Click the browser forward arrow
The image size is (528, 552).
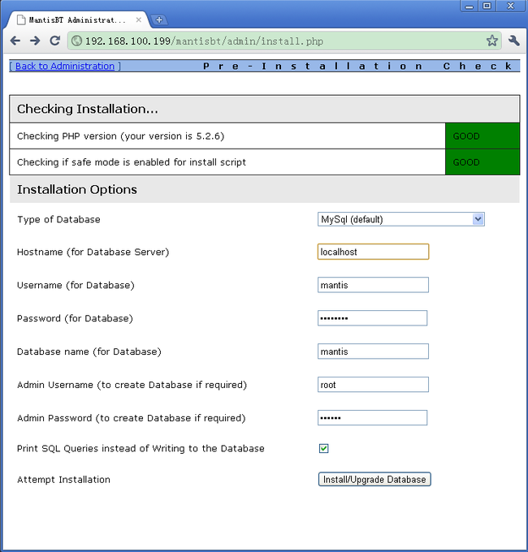35,41
